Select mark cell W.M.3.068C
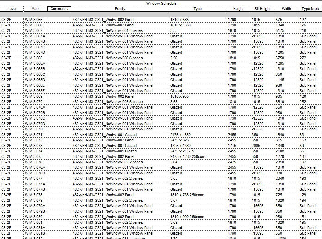Image resolution: width=322 pixels, height=239 pixels. 35,74
